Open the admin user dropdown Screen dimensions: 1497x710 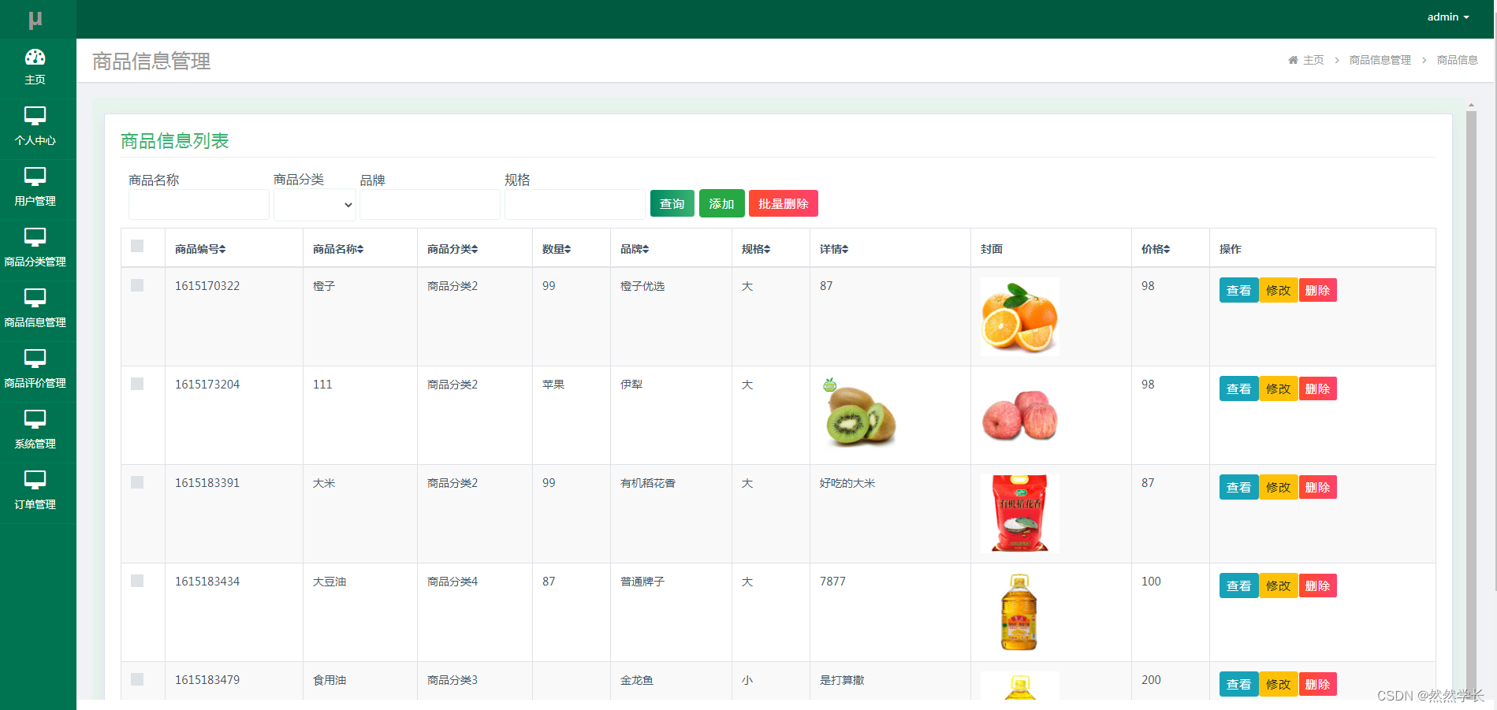[1448, 17]
